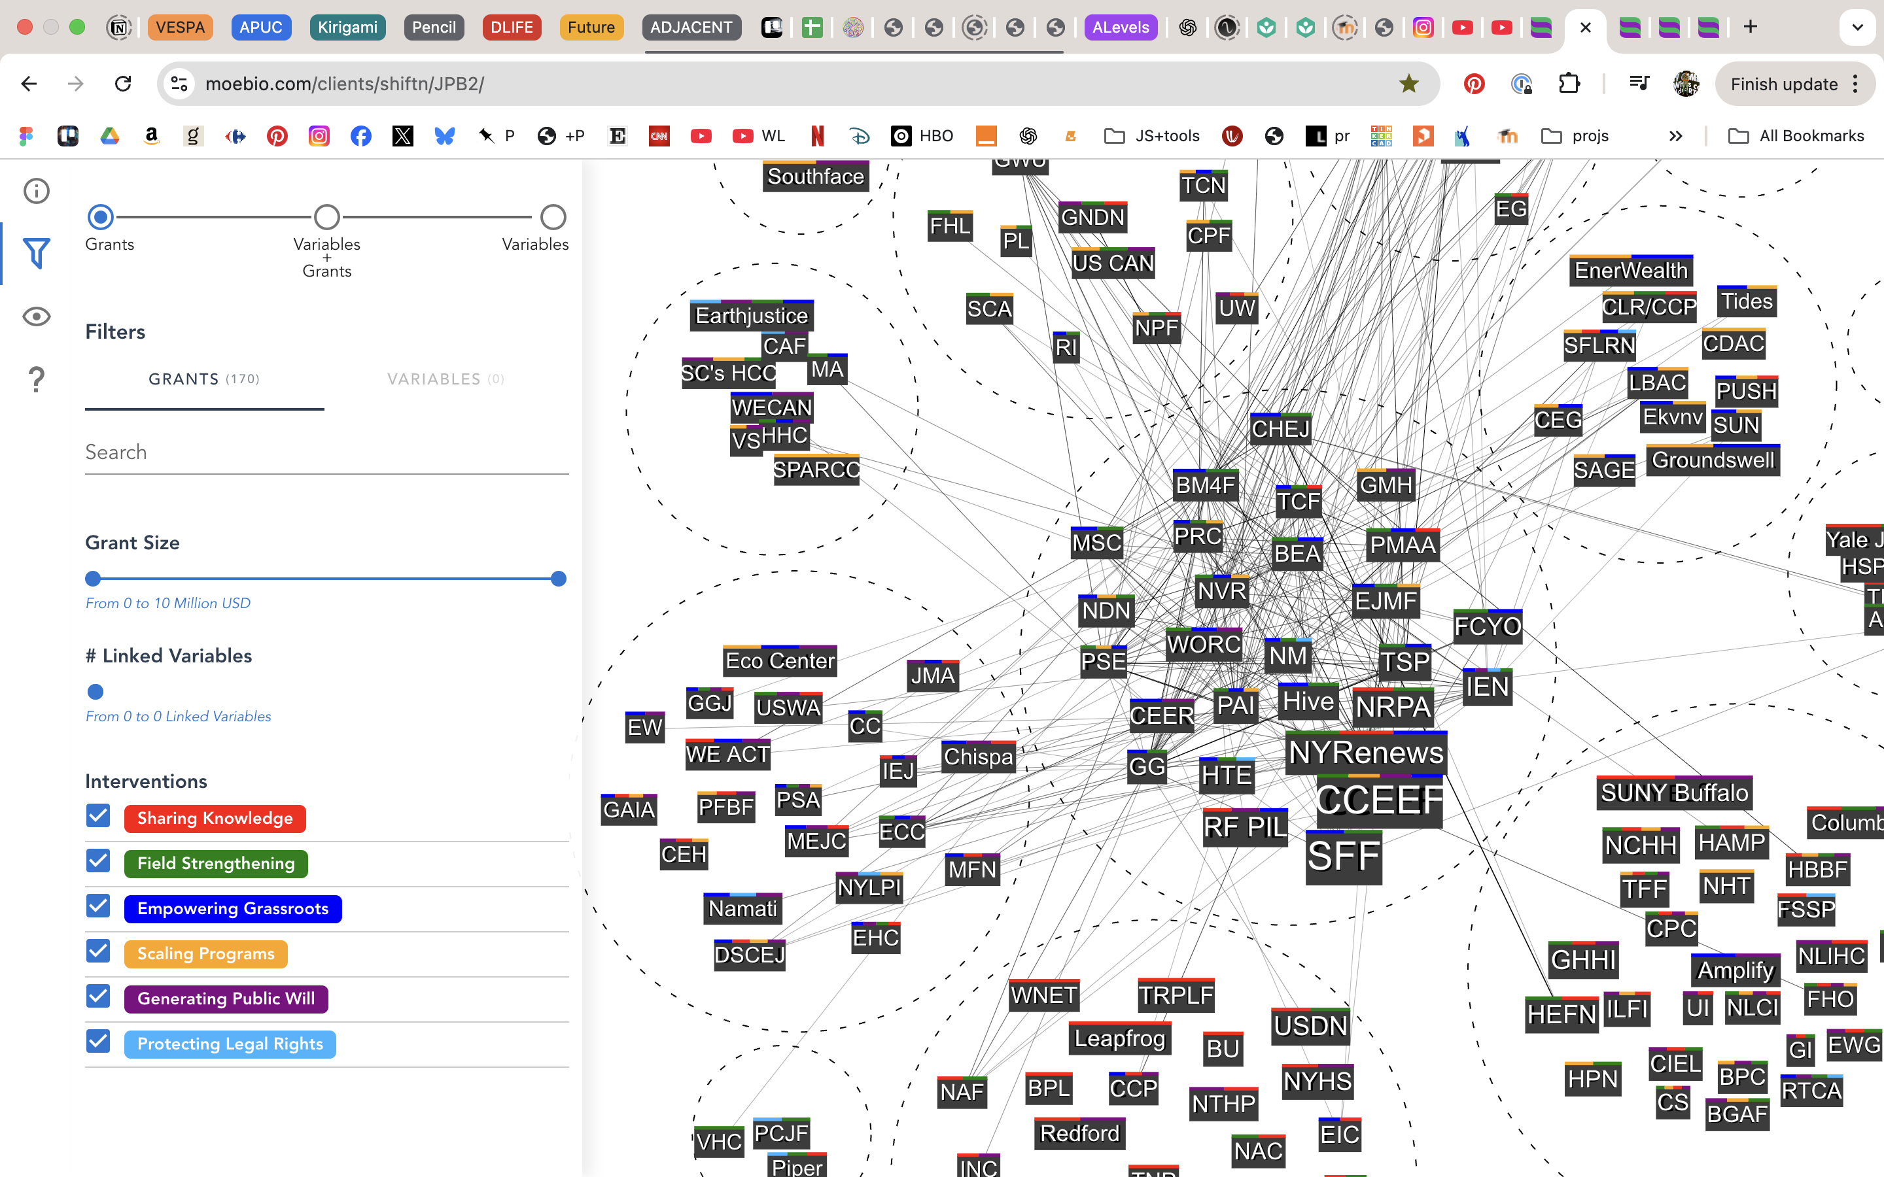
Task: Toggle the Empowering Grassroots checkbox
Action: (x=98, y=907)
